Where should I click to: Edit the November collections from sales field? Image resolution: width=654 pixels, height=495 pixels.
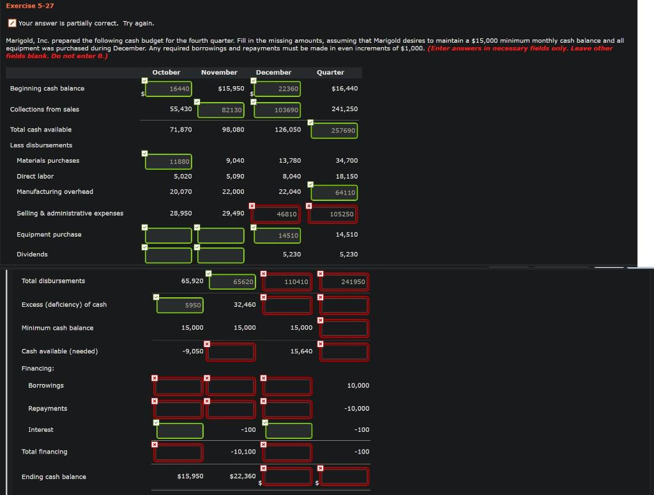pyautogui.click(x=221, y=110)
